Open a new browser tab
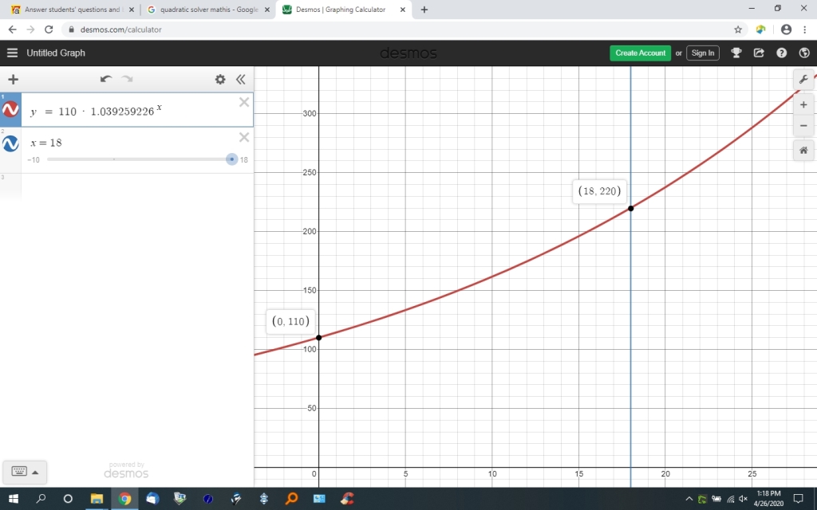Image resolution: width=817 pixels, height=510 pixels. click(x=424, y=10)
